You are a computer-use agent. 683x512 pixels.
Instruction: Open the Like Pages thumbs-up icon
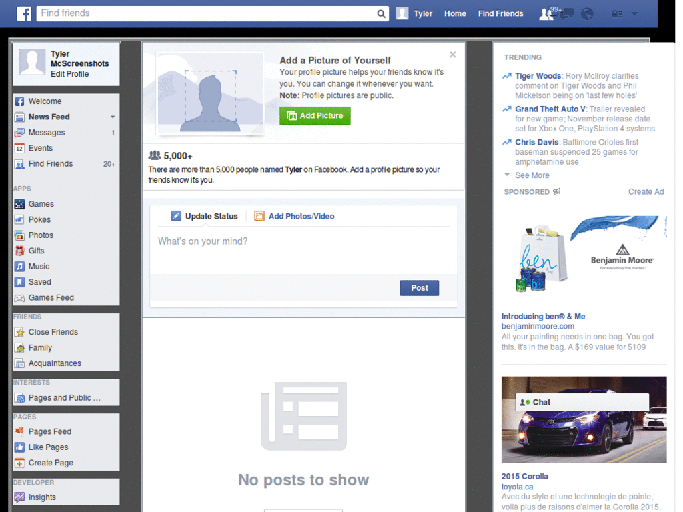[x=19, y=447]
